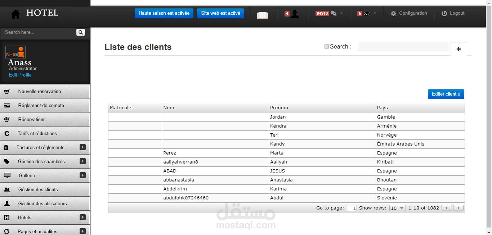Click the HOTEL home icon

15,14
